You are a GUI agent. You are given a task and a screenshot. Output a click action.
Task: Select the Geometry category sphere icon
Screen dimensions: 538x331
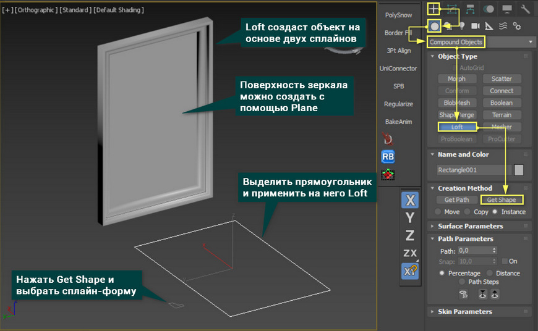tap(434, 26)
